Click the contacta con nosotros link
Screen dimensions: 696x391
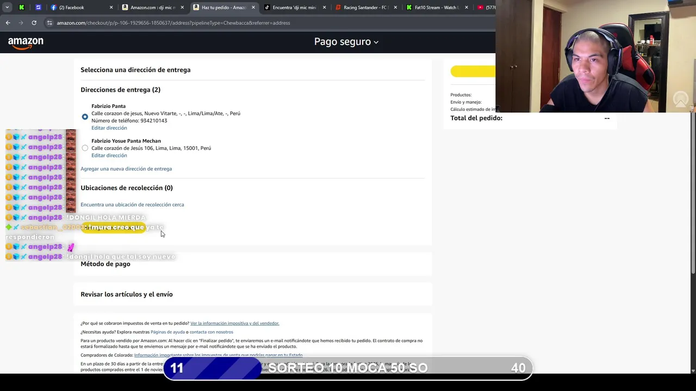[211, 332]
